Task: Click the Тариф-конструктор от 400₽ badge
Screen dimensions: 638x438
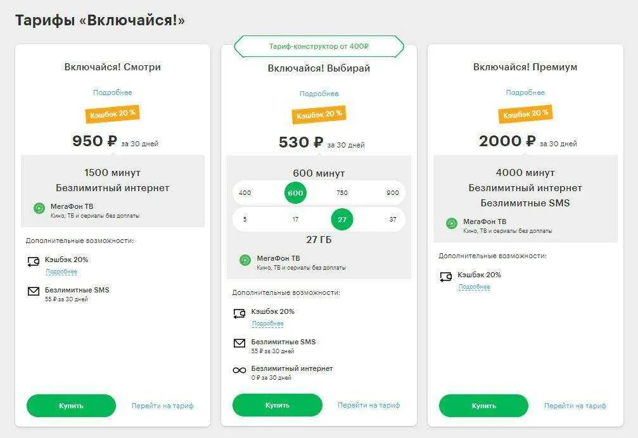Action: 319,46
